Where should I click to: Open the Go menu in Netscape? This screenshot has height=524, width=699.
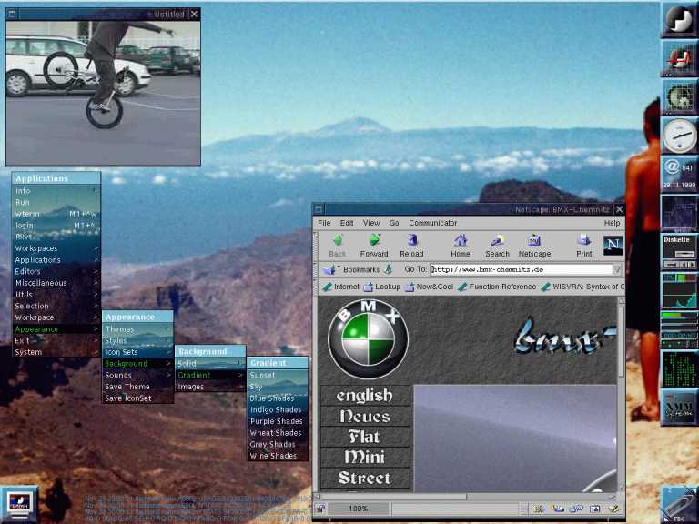pos(394,223)
